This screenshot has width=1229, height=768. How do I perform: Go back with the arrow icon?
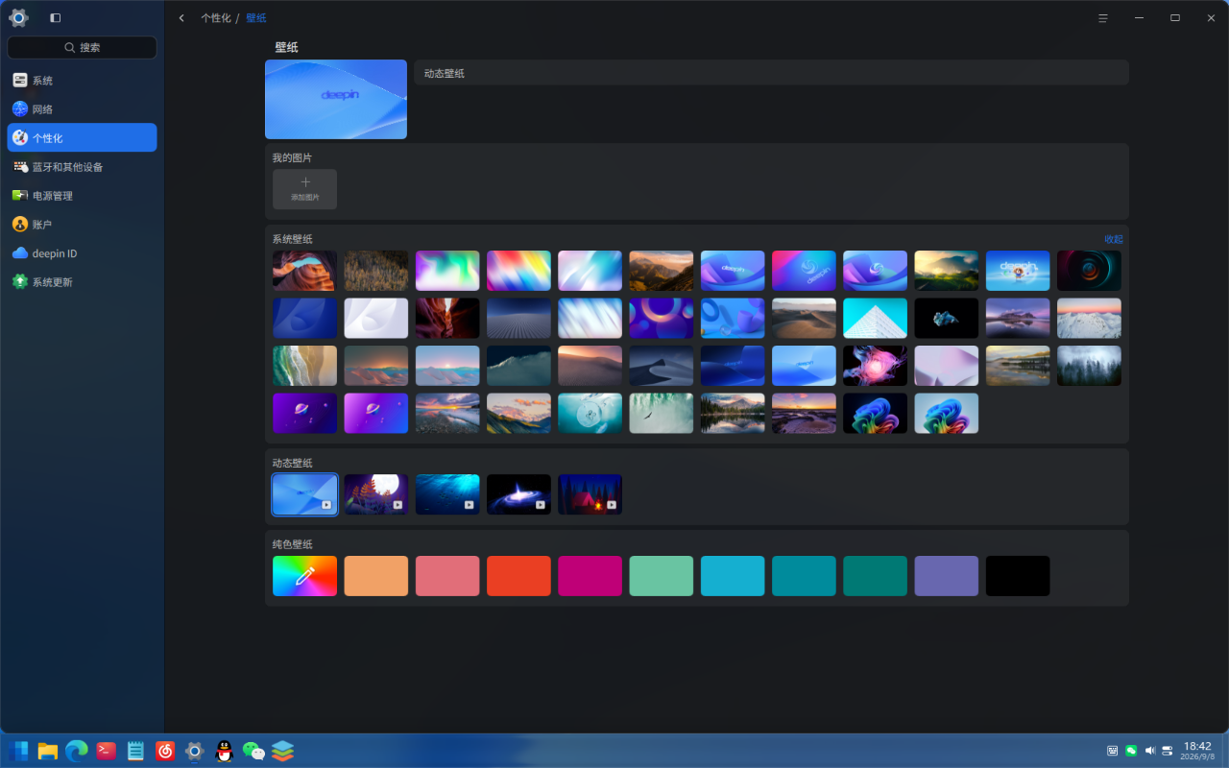click(x=181, y=17)
